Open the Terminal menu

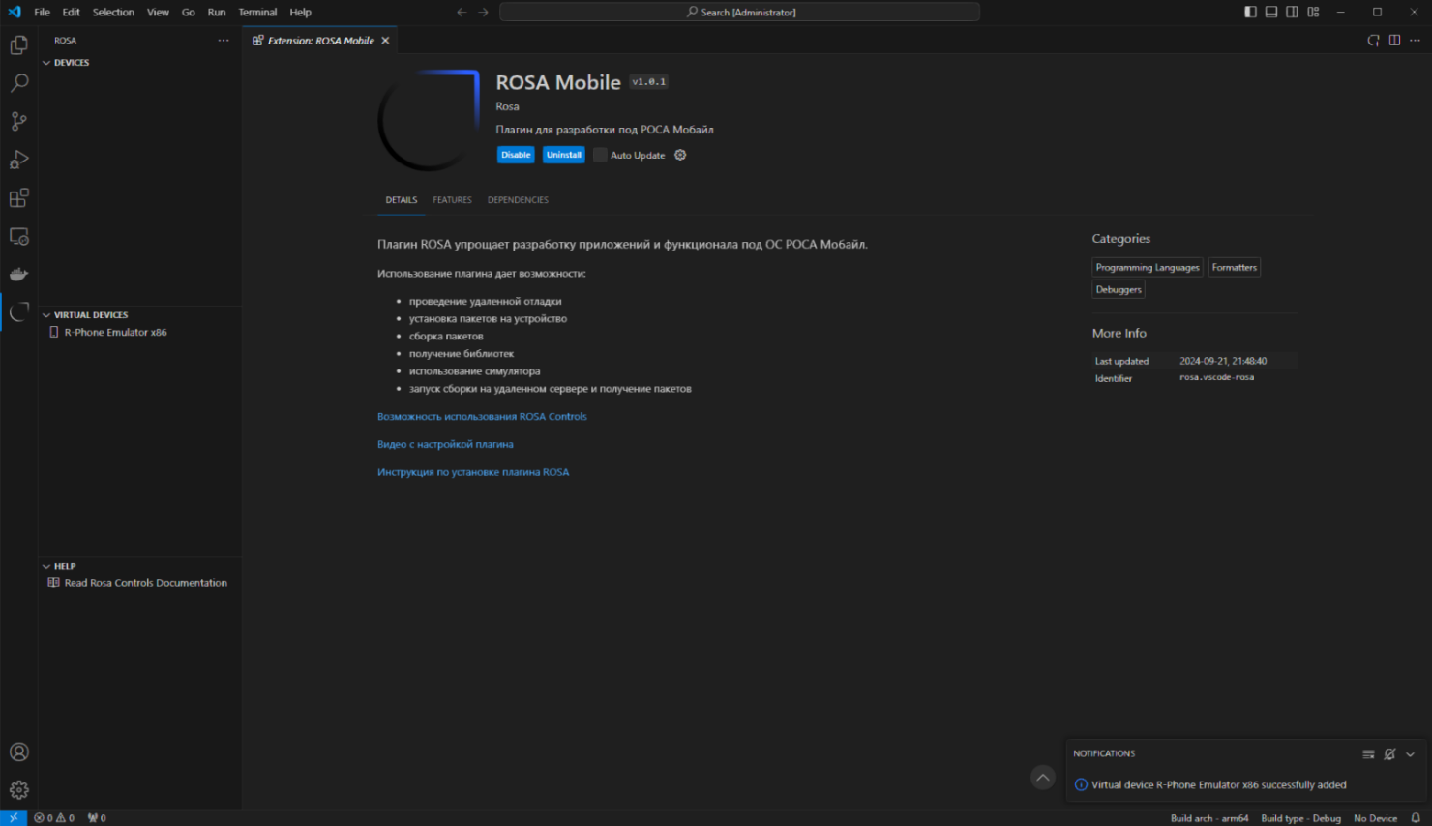click(x=257, y=12)
